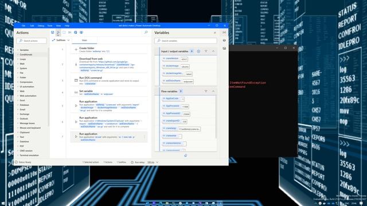The height and width of the screenshot is (206, 367).
Task: Collapse the Flow variables section
Action: point(213,91)
